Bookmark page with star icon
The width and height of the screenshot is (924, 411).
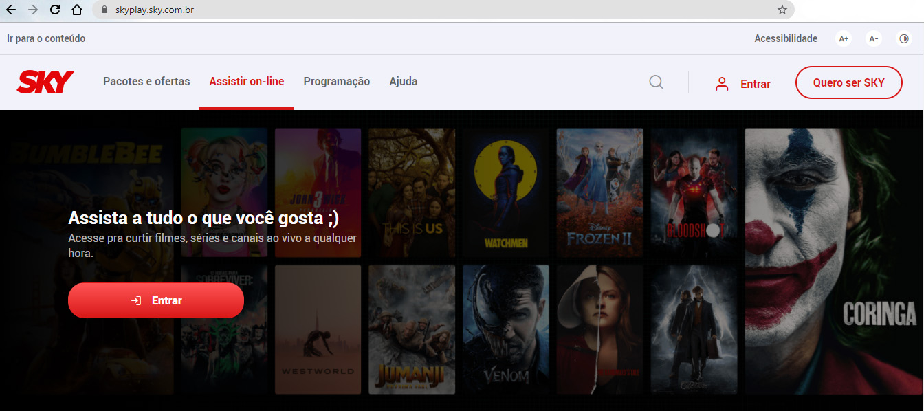click(782, 10)
